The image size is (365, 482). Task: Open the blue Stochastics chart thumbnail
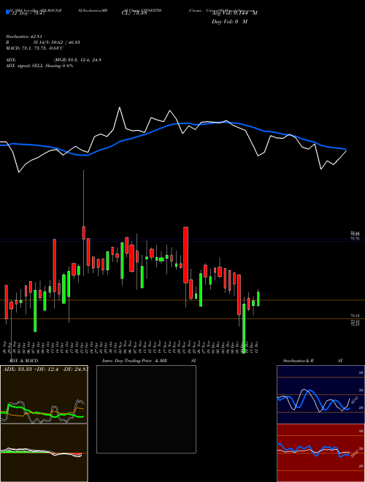pos(320,394)
